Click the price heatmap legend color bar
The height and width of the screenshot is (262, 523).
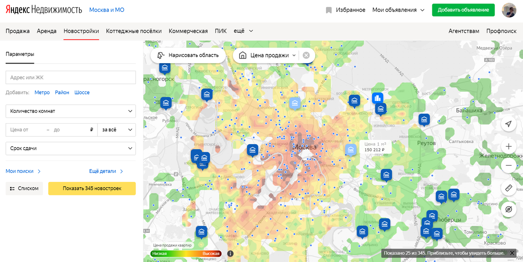coord(186,253)
